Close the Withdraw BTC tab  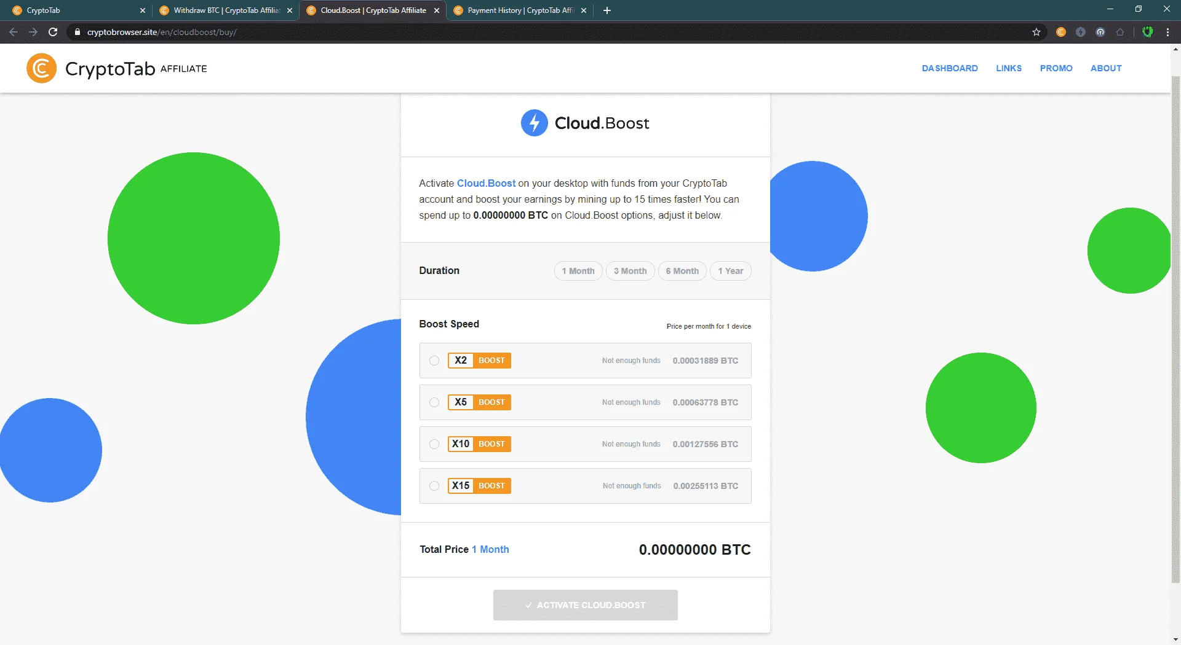click(290, 10)
